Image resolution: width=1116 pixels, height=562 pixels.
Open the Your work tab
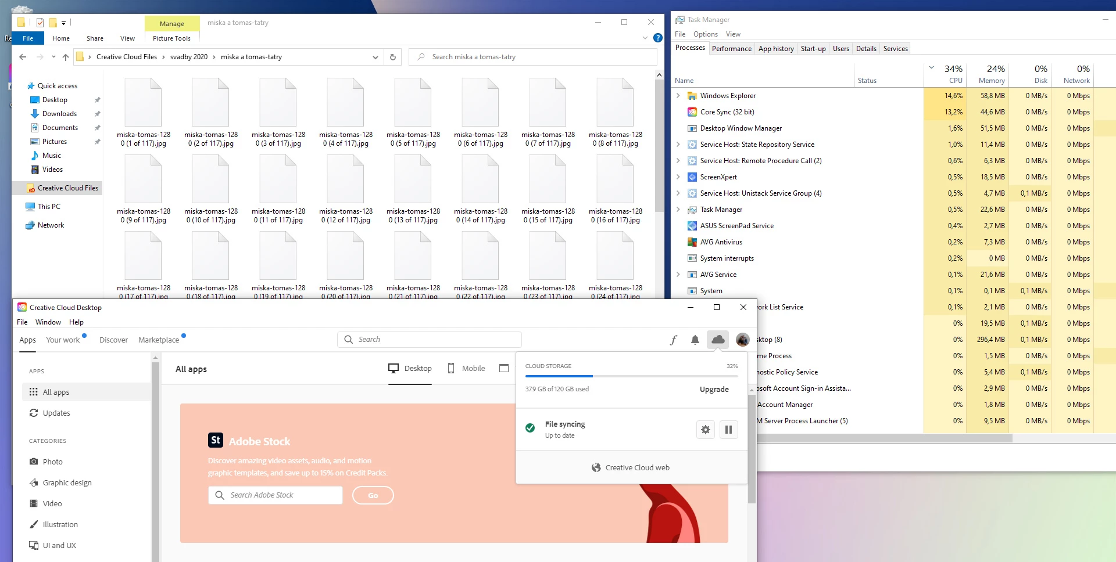point(63,340)
